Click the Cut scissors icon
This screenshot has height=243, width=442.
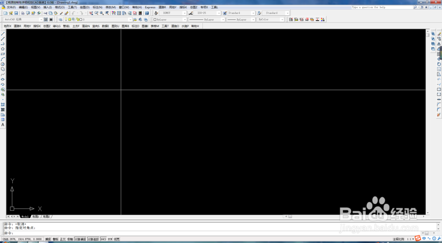45,13
